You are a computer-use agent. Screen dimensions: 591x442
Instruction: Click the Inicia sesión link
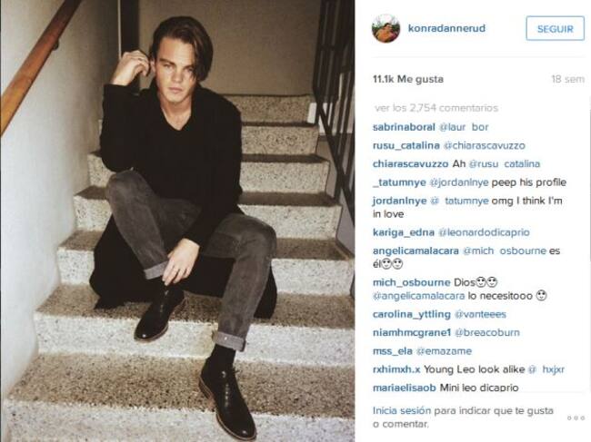(x=401, y=410)
